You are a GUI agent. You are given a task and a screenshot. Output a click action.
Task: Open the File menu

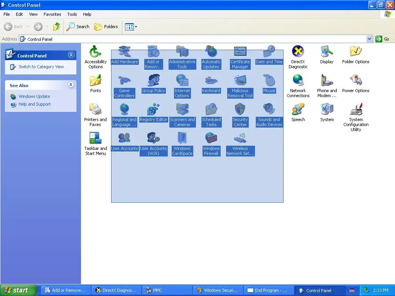(x=7, y=14)
